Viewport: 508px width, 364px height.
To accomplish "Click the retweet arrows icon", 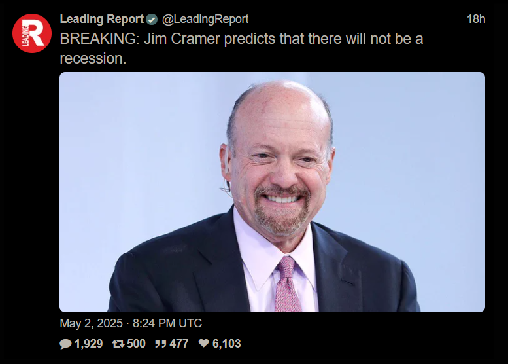I will pyautogui.click(x=118, y=344).
